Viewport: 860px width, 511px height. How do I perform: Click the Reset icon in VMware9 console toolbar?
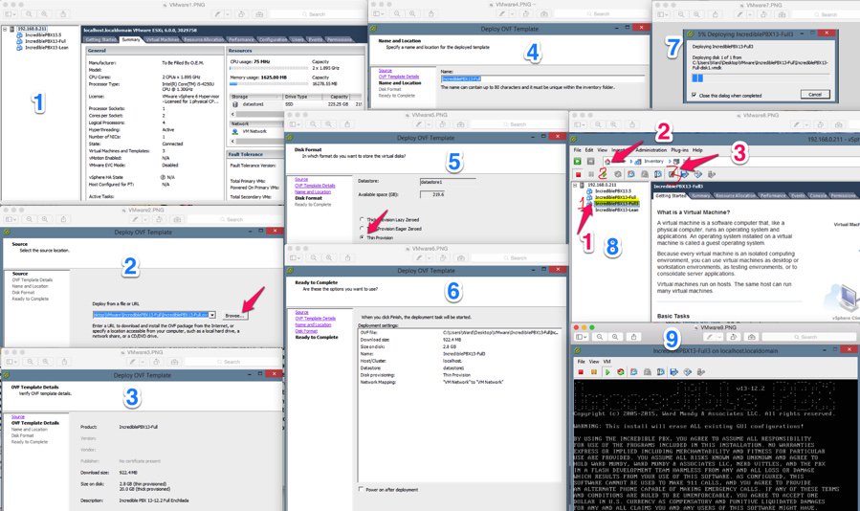pyautogui.click(x=621, y=372)
